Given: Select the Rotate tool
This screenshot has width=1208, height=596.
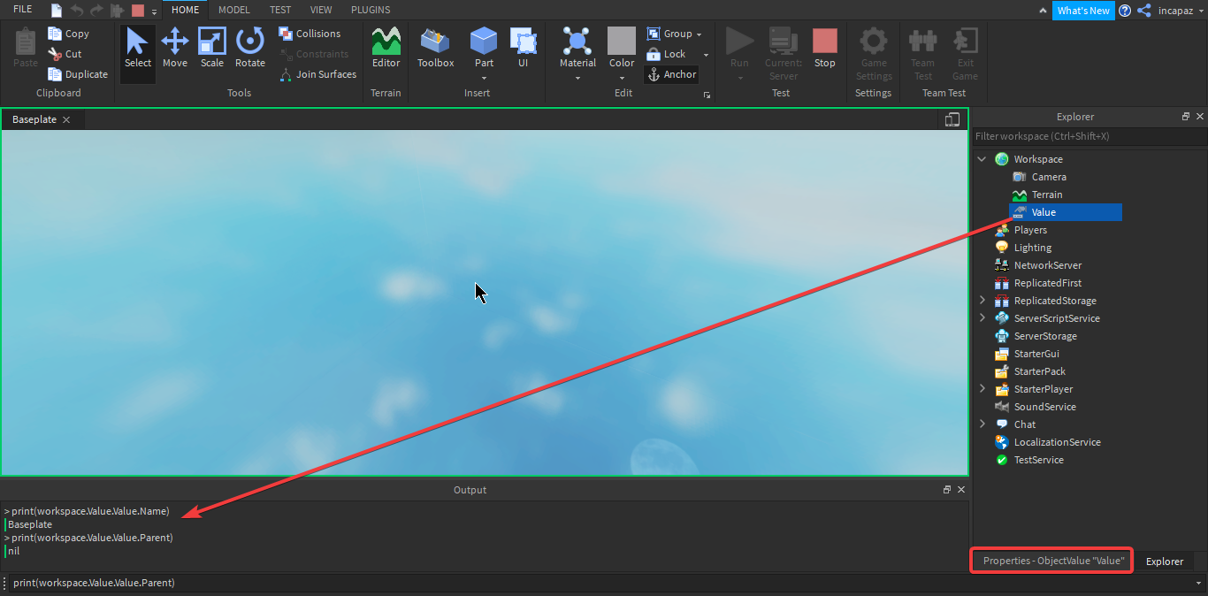Looking at the screenshot, I should click(x=250, y=49).
